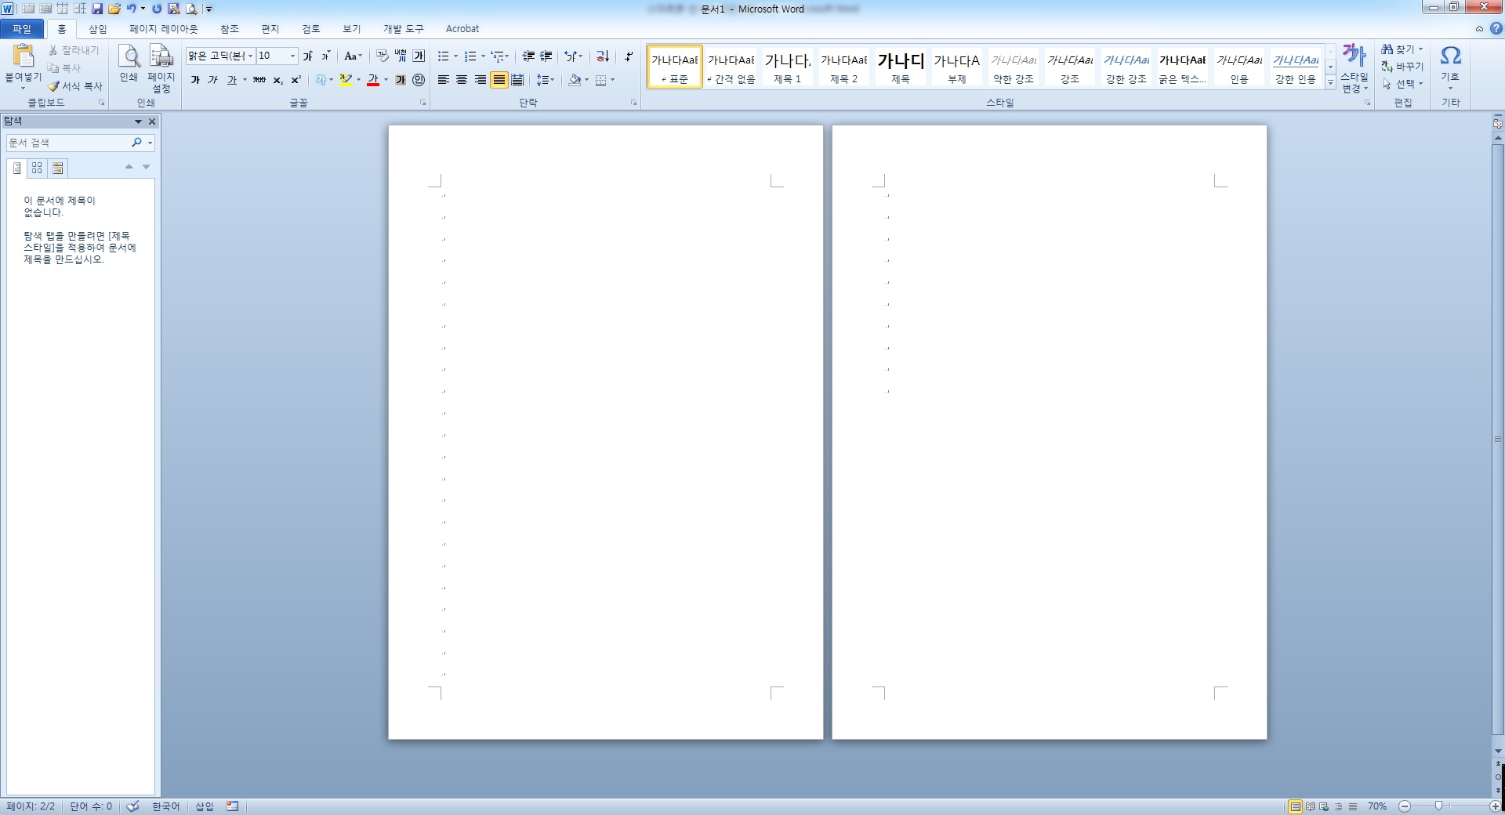This screenshot has height=815, width=1505.
Task: Switch to Print Layout view in status bar
Action: 1295,806
